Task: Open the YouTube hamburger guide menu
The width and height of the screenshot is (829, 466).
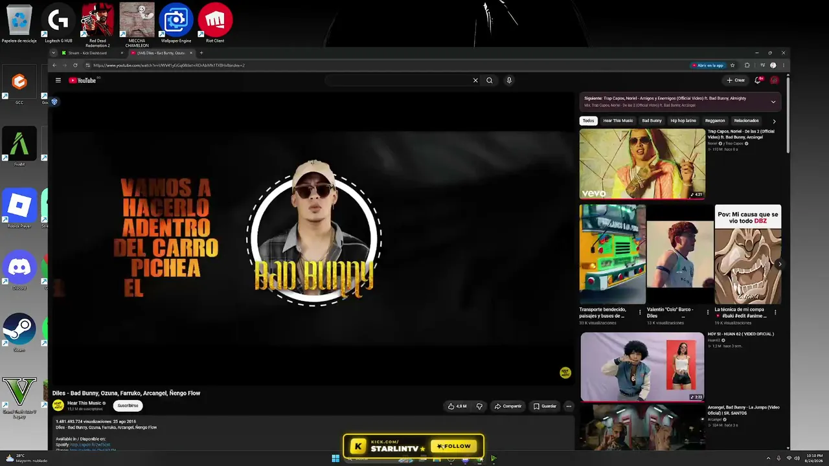Action: click(x=58, y=80)
